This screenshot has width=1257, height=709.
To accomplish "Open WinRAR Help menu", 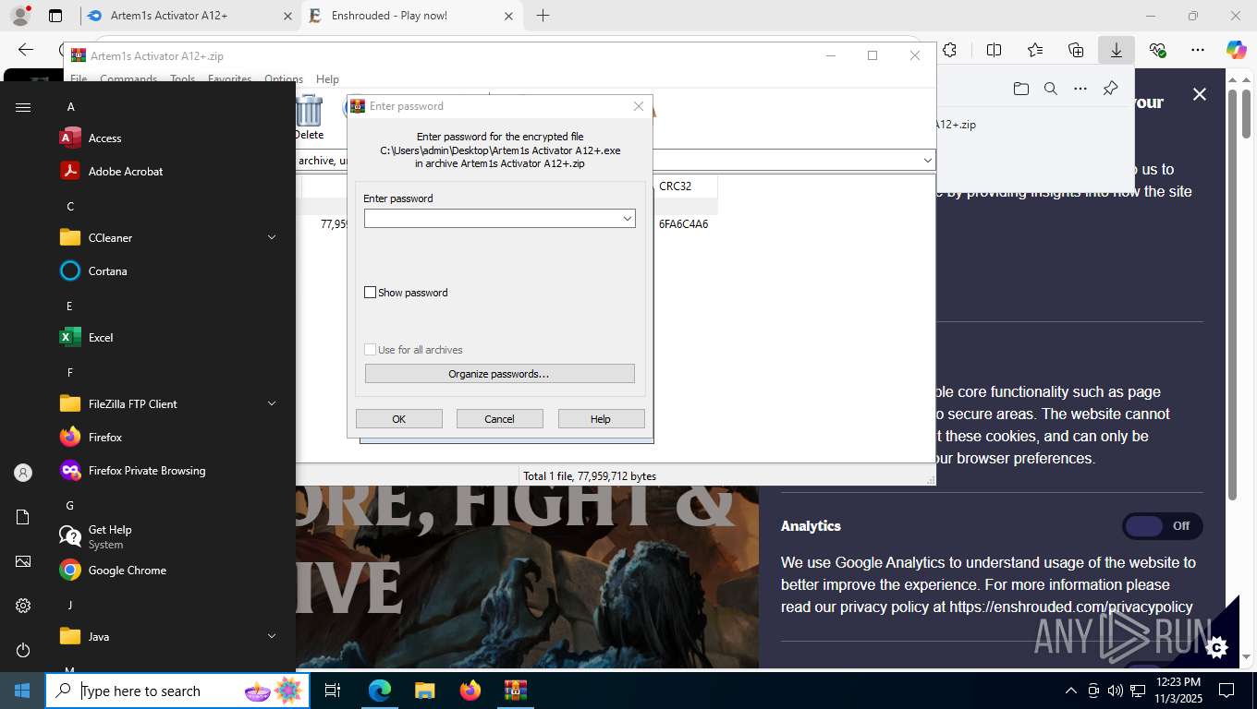I will [327, 79].
